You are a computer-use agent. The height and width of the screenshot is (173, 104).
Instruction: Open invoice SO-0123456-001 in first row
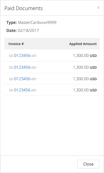[23, 55]
